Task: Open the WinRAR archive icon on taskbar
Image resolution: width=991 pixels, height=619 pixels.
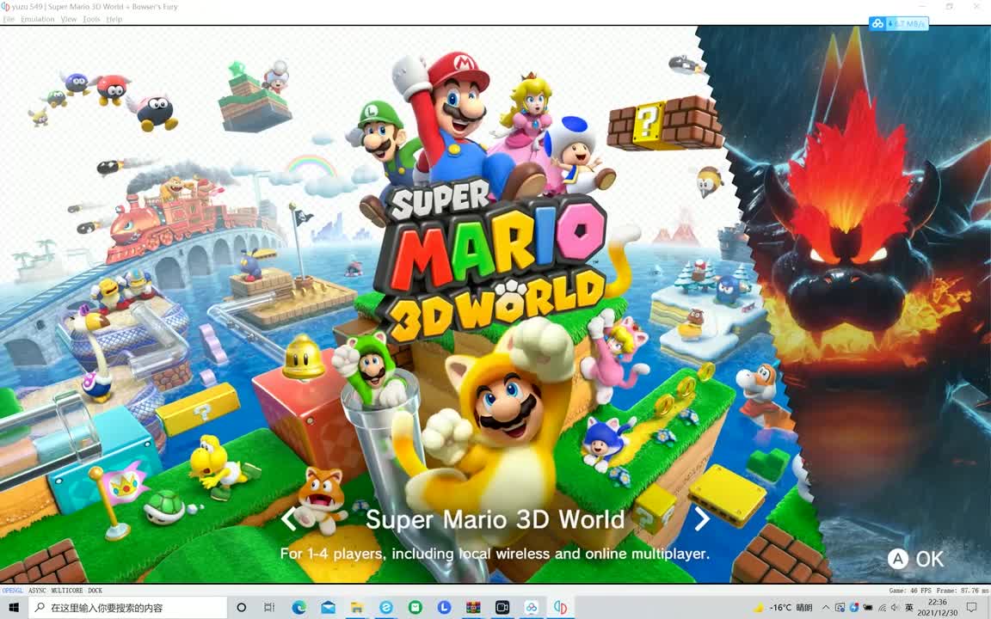Action: [x=473, y=607]
